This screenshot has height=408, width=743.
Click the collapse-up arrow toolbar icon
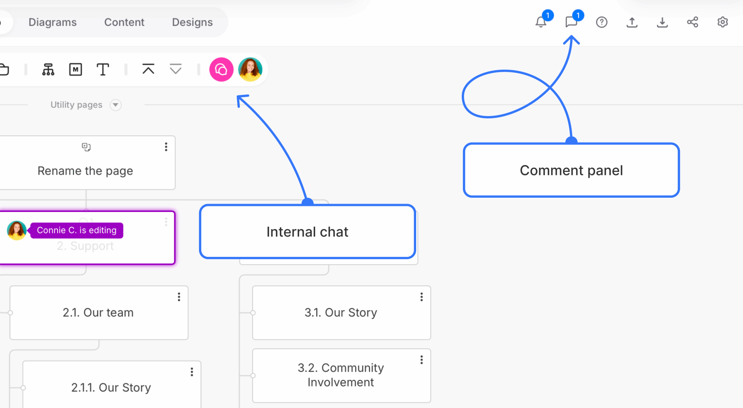point(148,69)
